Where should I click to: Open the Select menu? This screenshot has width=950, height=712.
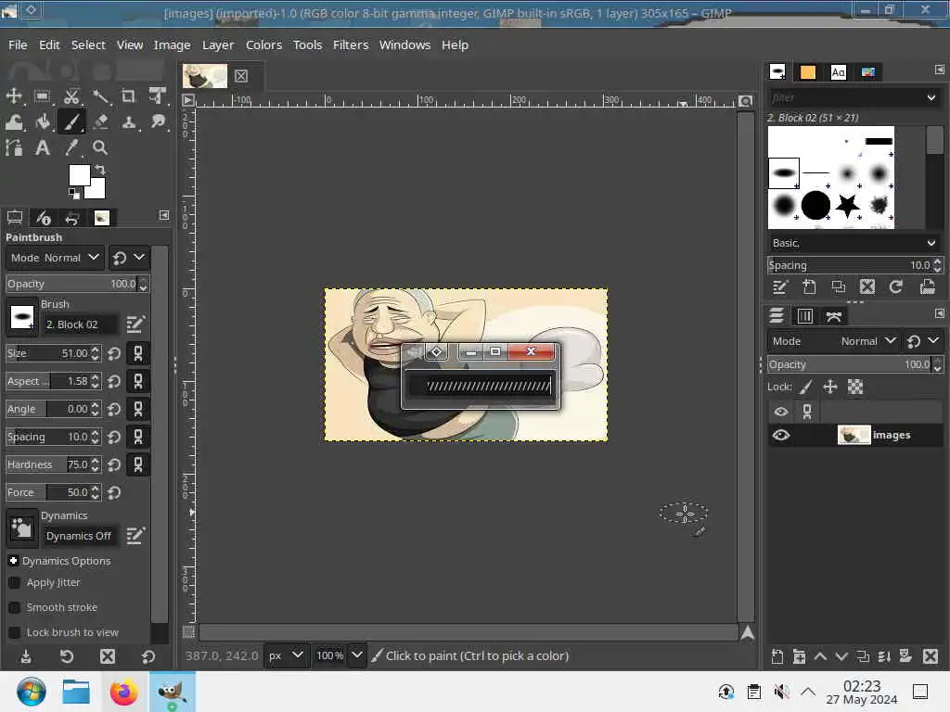click(88, 44)
